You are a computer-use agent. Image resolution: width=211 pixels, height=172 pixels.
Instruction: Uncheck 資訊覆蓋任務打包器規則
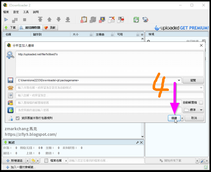click(18, 118)
